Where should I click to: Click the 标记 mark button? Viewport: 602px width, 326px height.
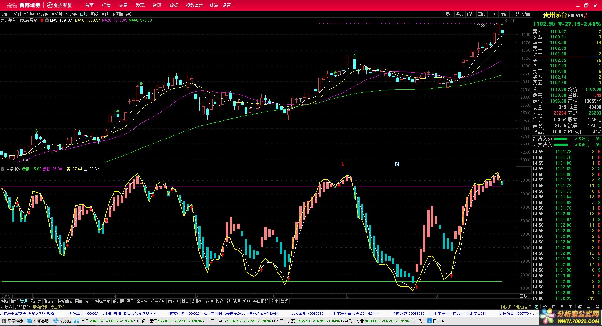tap(504, 14)
